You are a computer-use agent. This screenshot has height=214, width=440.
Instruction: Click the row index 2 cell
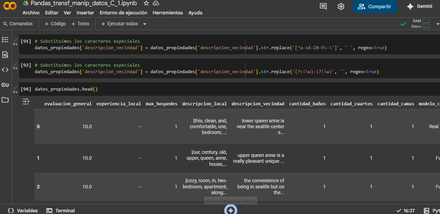coord(38,187)
